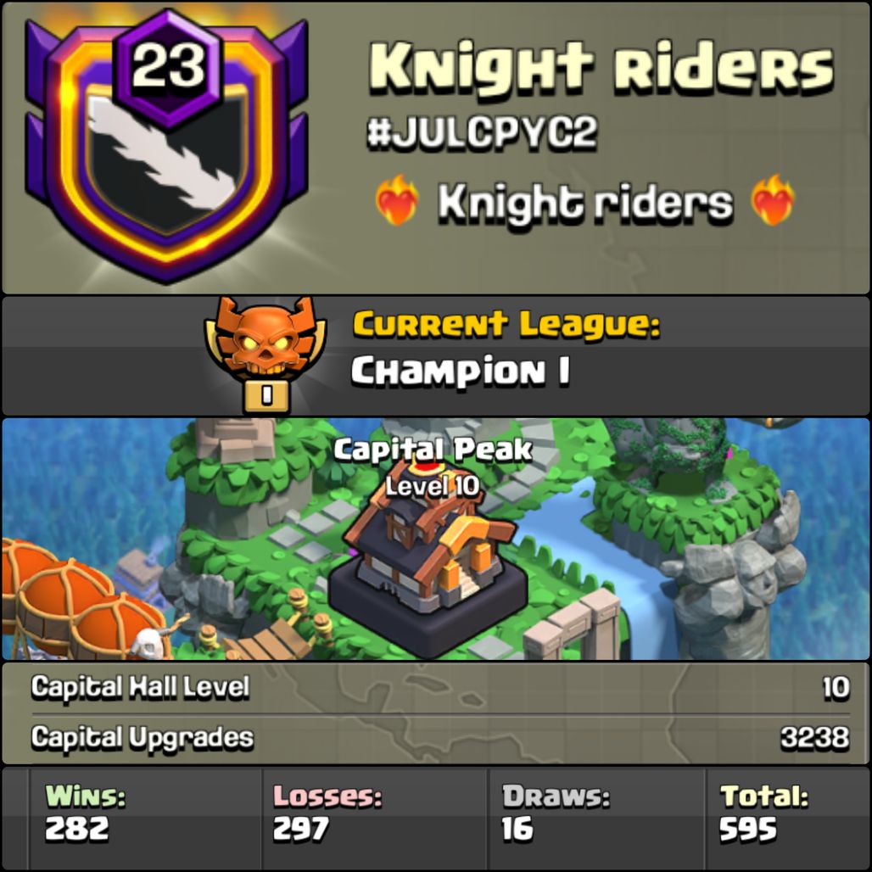This screenshot has width=872, height=872.
Task: Click the left fire heart emoji
Action: click(396, 200)
